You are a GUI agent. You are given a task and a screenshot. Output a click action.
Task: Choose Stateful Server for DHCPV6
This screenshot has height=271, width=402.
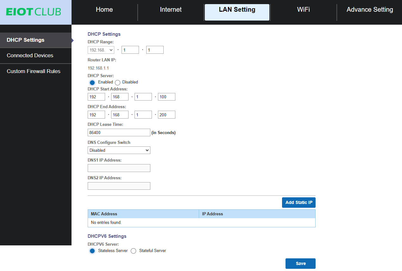point(133,251)
